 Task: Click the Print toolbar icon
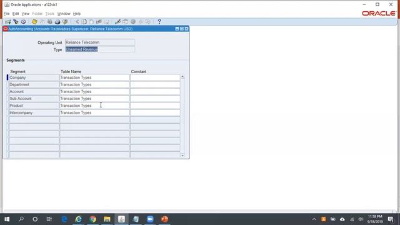57,22
